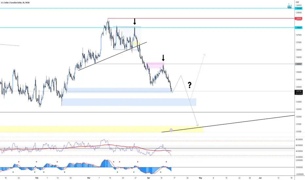Click the 60.00000 oscillator scale value
This screenshot has width=305, height=180.
click(x=299, y=145)
